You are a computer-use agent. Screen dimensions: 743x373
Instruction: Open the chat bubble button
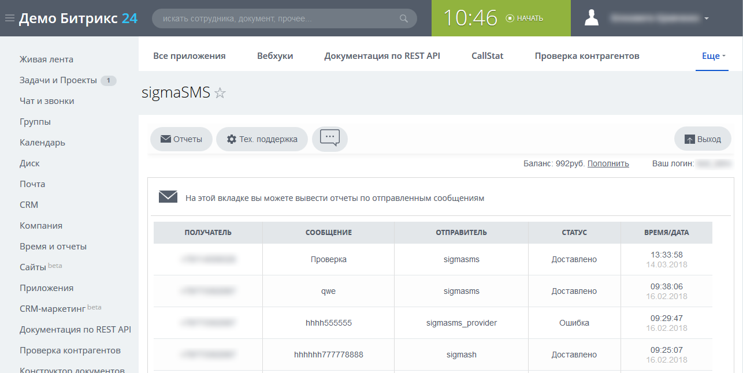point(330,139)
